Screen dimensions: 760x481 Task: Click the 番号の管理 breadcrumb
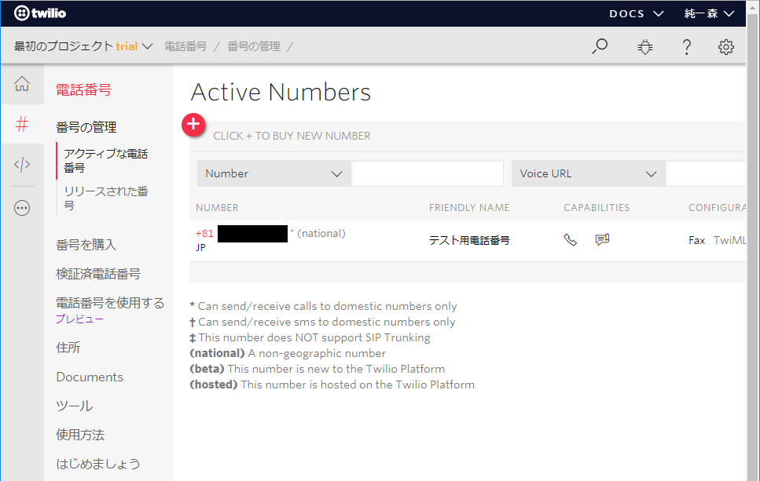(254, 46)
